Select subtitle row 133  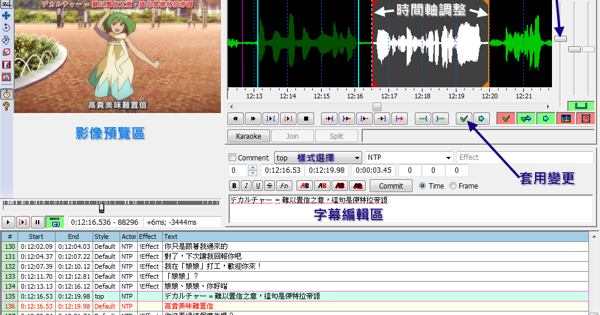tap(295, 276)
